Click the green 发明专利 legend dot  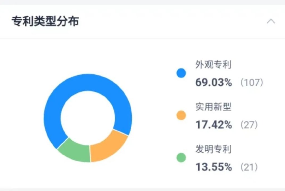tap(181, 158)
